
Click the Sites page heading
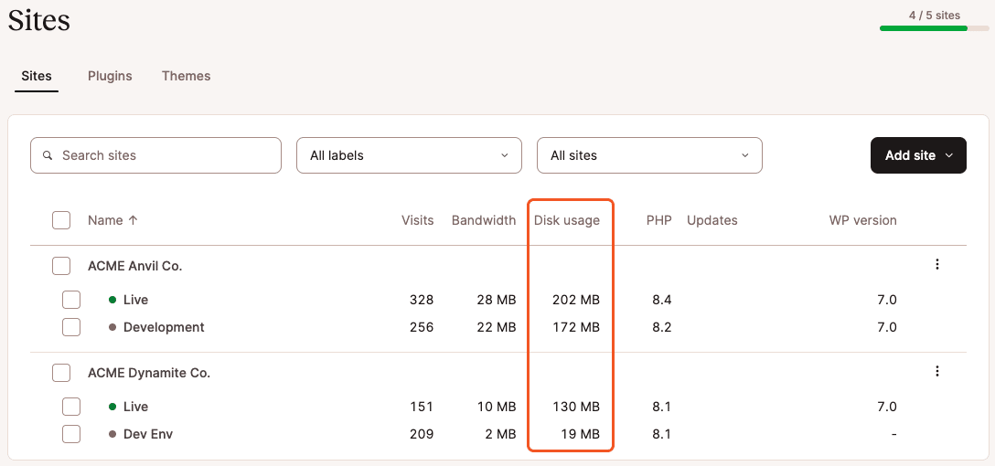coord(38,20)
